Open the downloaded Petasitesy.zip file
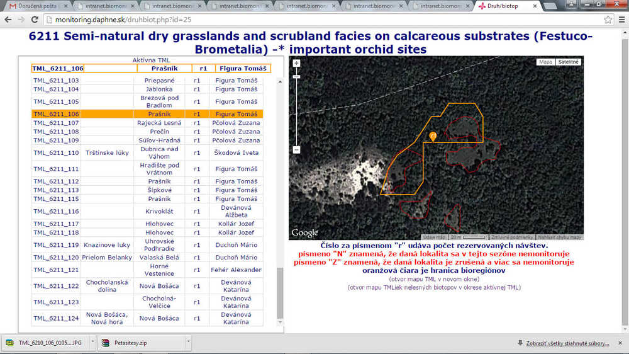 [x=141, y=343]
